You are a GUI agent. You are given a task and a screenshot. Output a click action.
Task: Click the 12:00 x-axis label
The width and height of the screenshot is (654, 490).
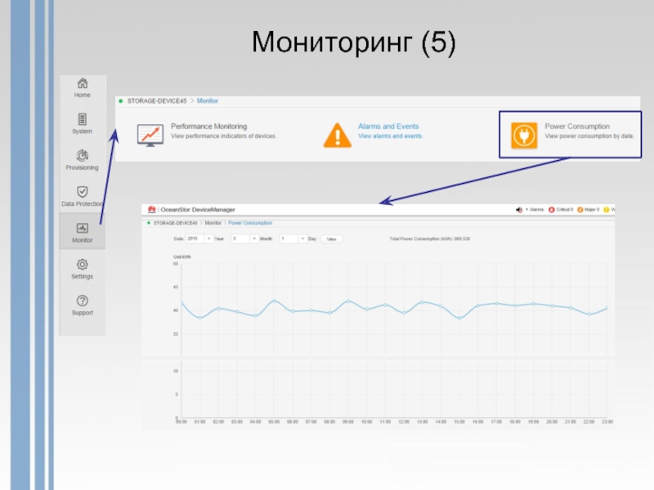pos(404,421)
